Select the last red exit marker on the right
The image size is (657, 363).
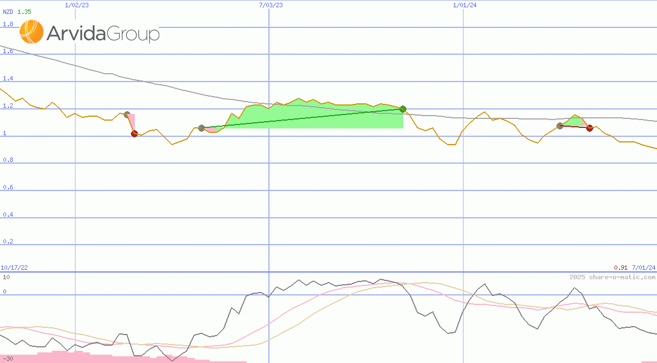[x=589, y=128]
